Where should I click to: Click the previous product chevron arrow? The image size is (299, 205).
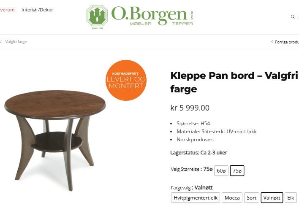(272, 41)
